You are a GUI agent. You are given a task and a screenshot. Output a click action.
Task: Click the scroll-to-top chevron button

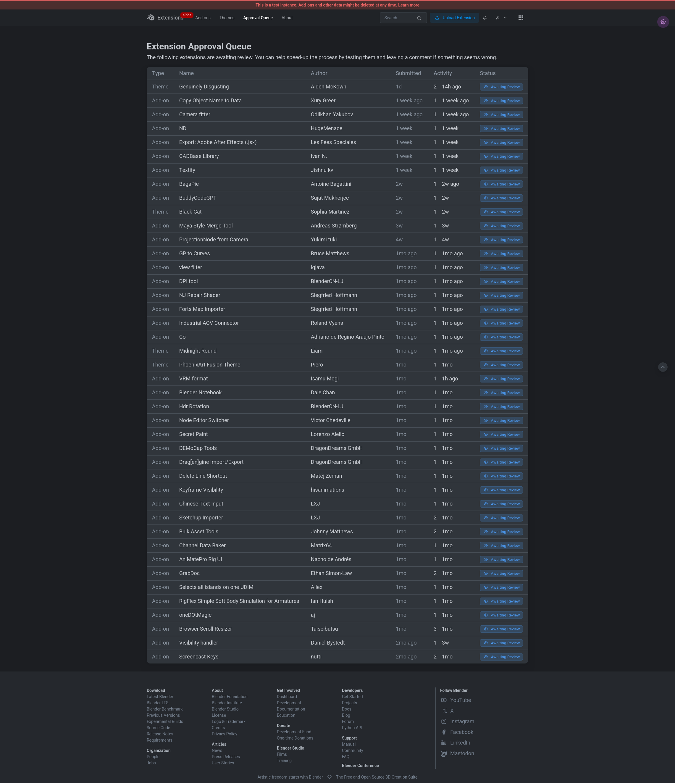pos(663,367)
